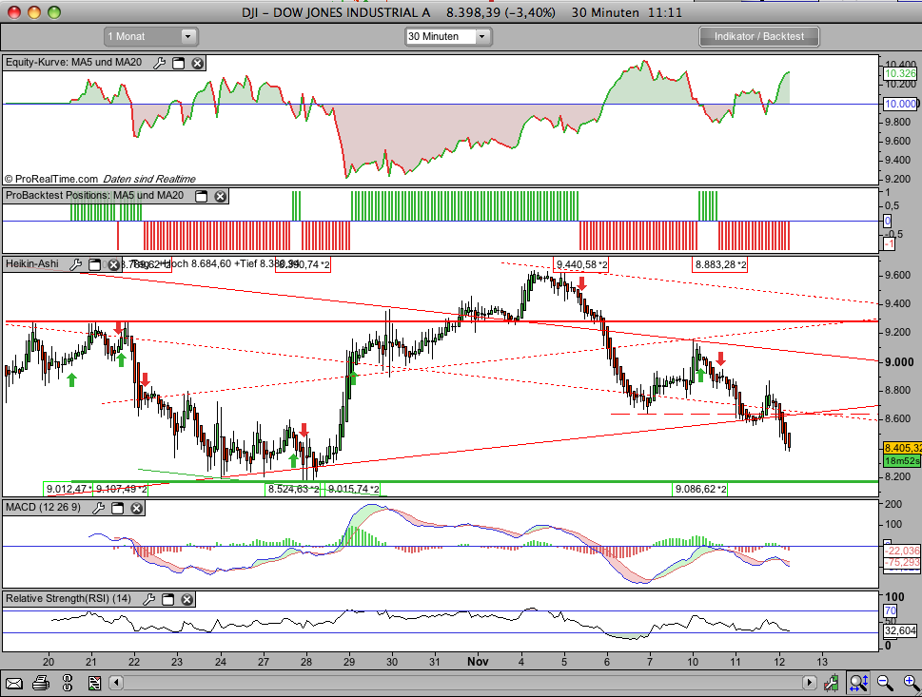This screenshot has height=697, width=922.
Task: Zoom out with the minus magnifier
Action: click(x=884, y=683)
